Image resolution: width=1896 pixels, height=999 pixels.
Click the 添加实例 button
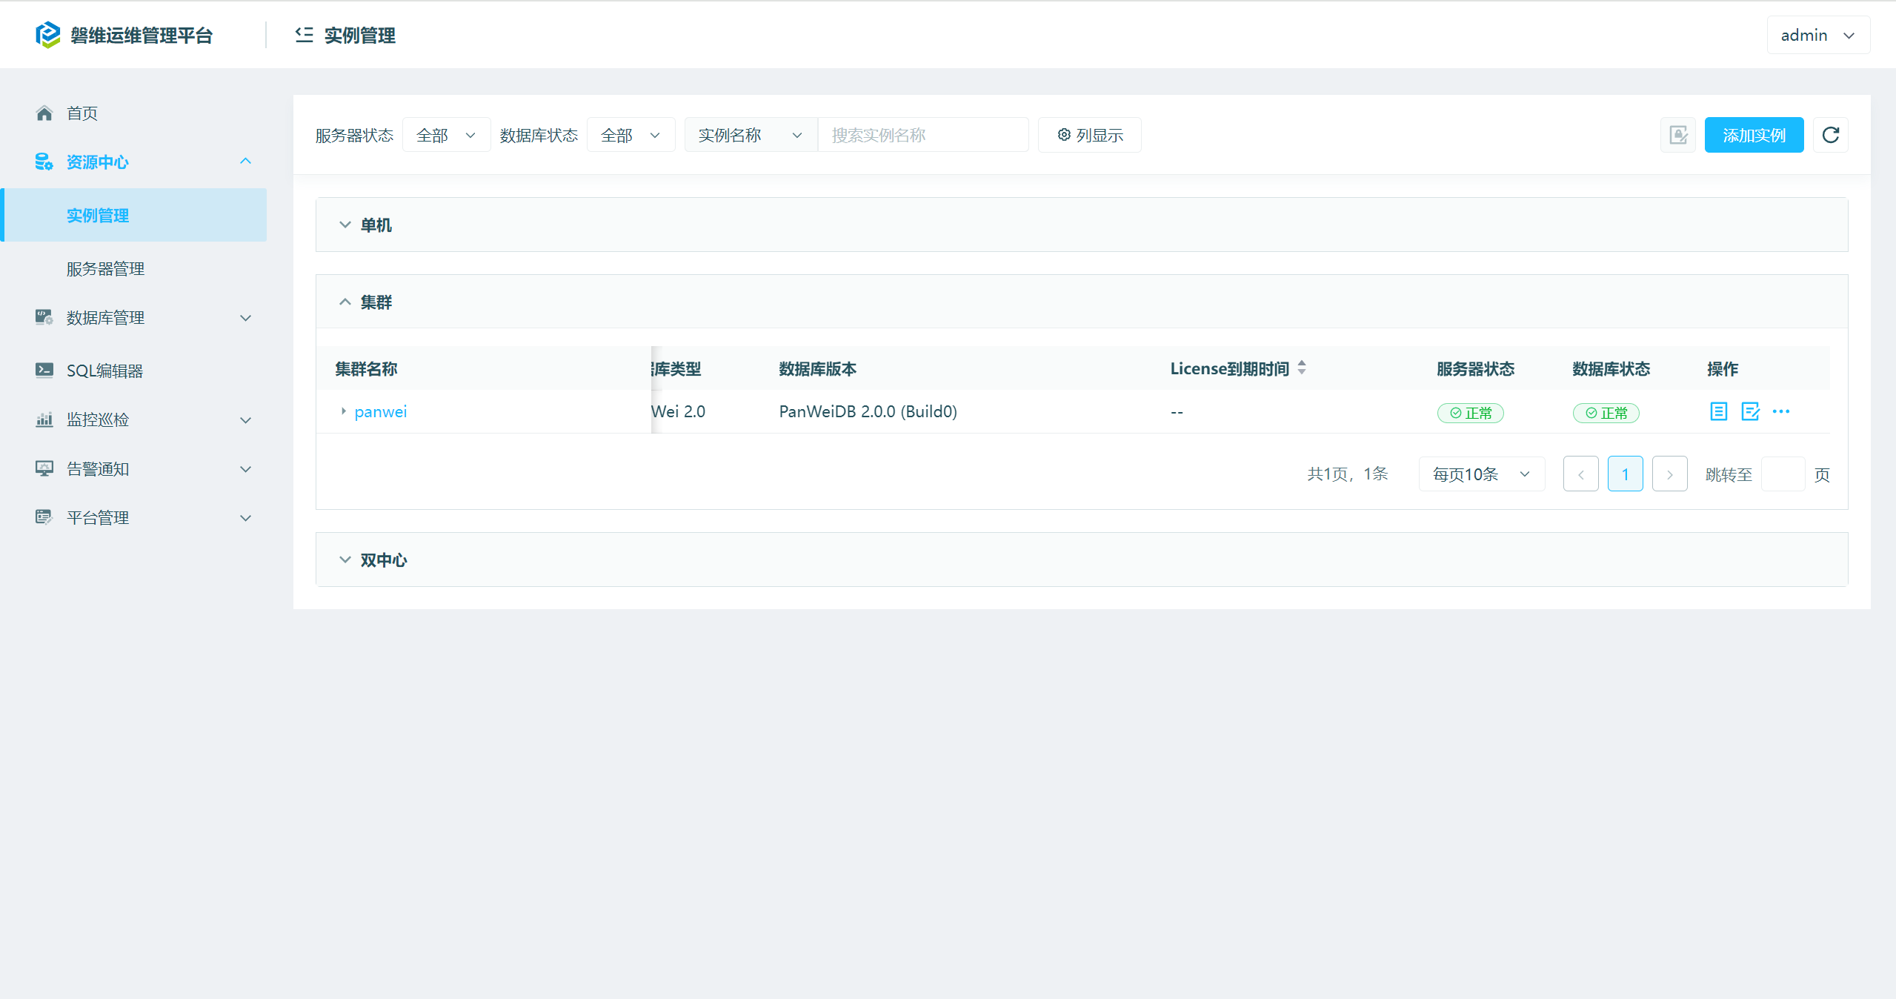click(x=1753, y=135)
